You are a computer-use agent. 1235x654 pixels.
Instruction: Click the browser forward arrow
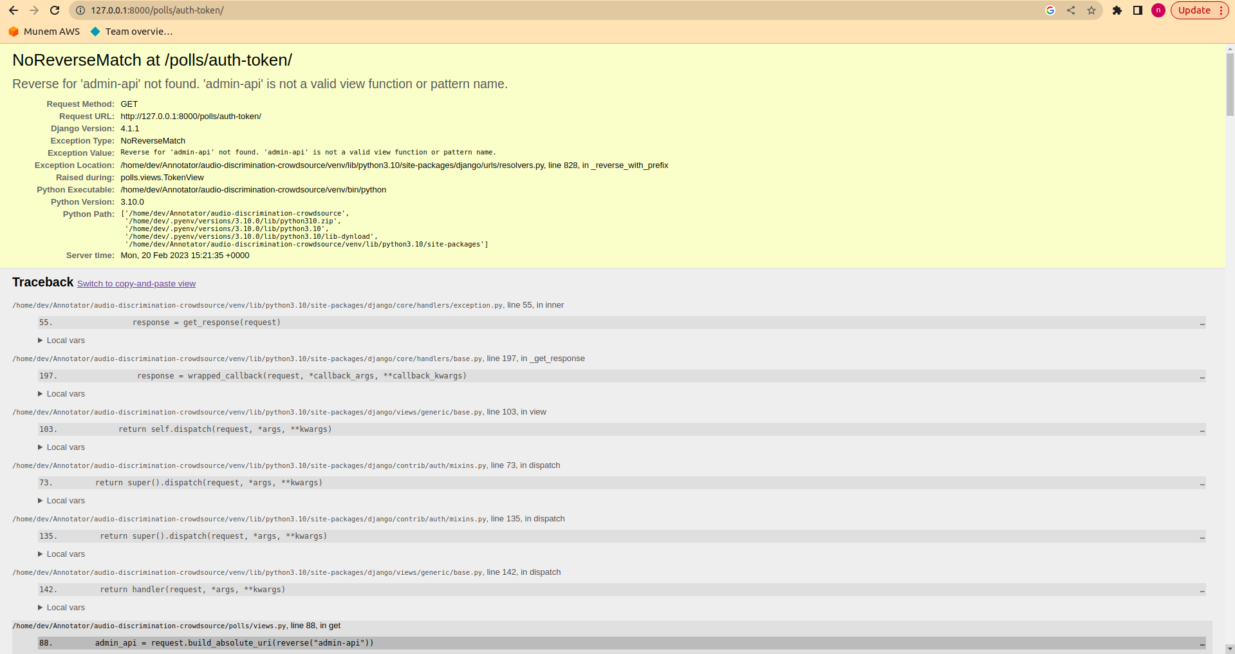[x=34, y=10]
